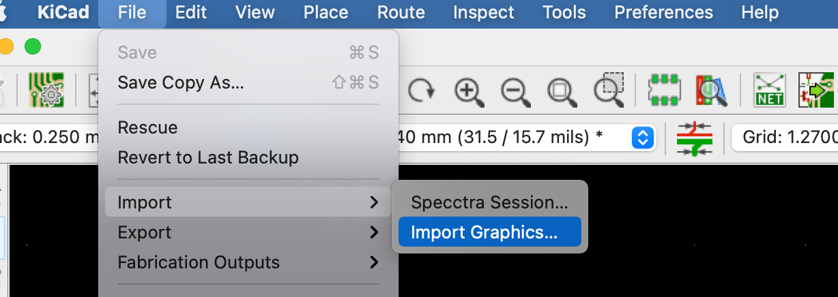Open the Footprint Library Browser icon
The height and width of the screenshot is (297, 838).
point(710,90)
